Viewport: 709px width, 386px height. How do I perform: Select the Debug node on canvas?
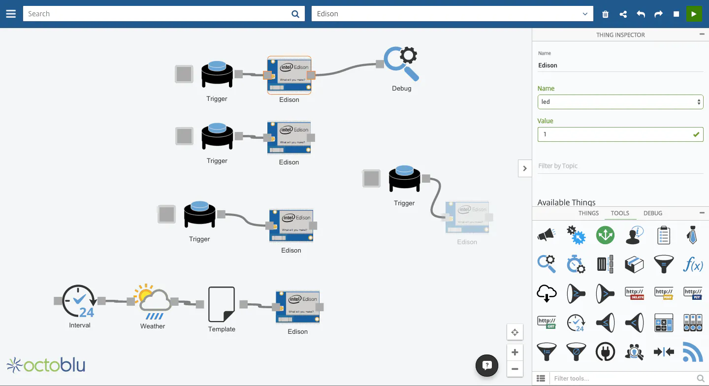(401, 64)
